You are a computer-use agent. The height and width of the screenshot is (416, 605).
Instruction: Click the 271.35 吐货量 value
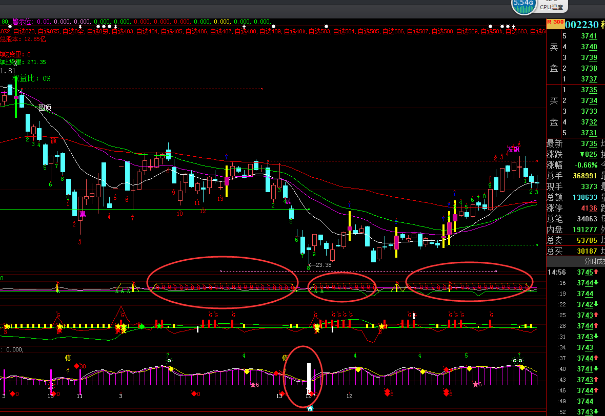36,62
